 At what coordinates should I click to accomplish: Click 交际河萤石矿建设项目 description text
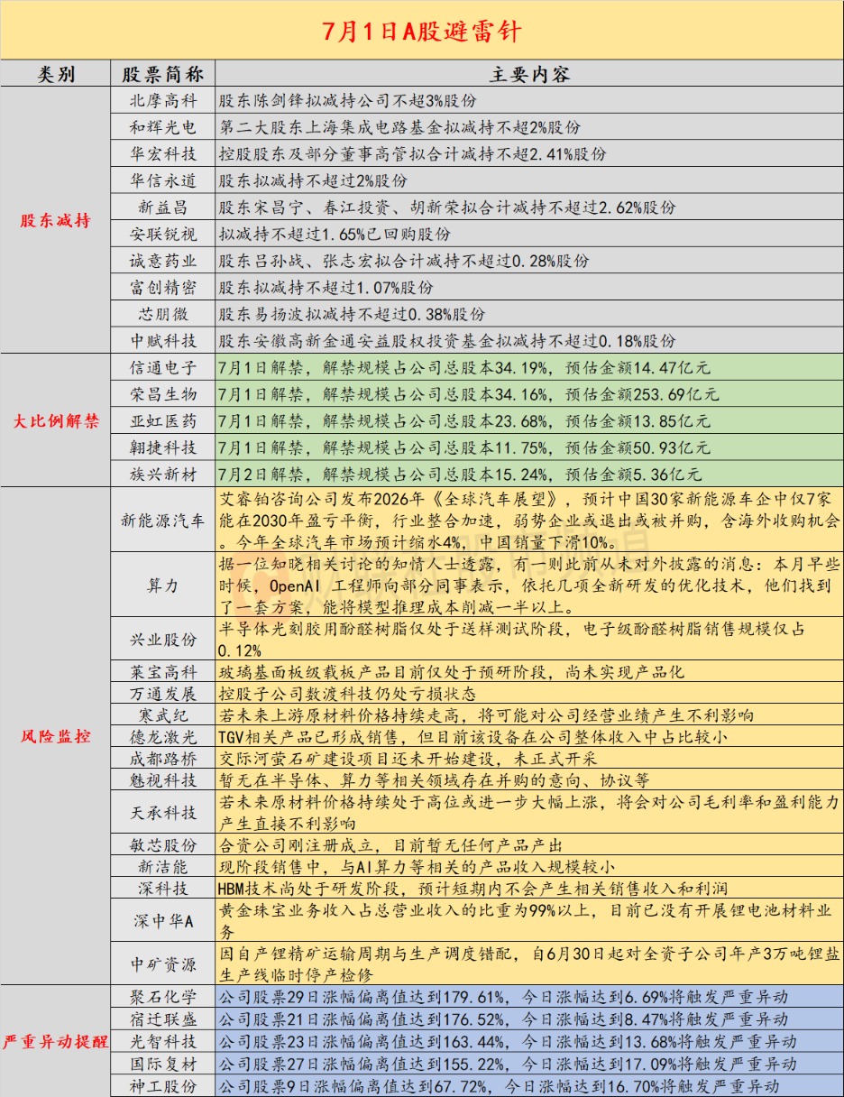coord(408,759)
